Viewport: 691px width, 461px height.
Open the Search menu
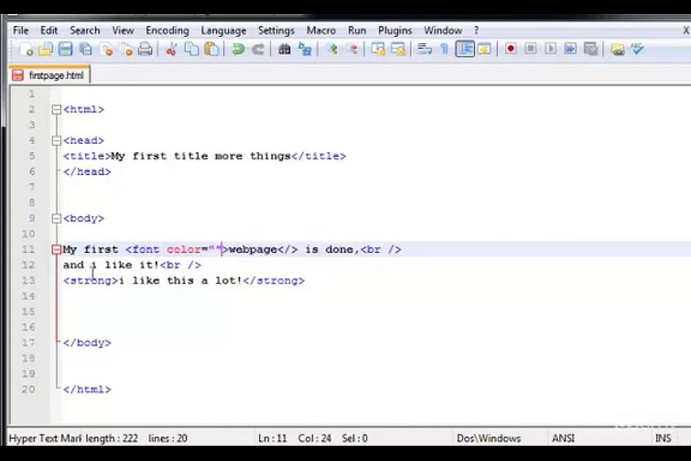click(x=84, y=31)
